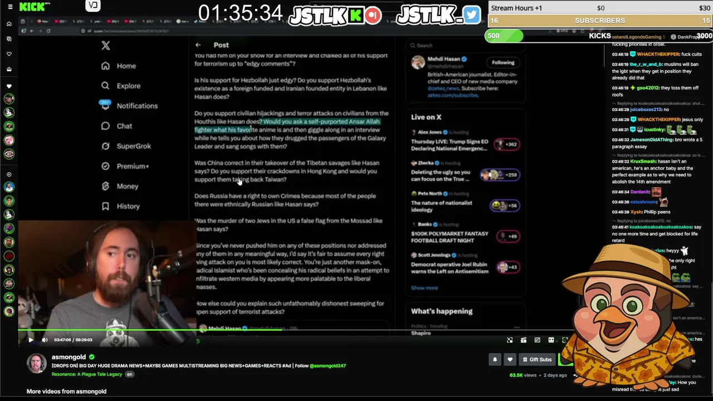This screenshot has width=713, height=401.
Task: Click Show more under Live on X
Action: pos(424,288)
